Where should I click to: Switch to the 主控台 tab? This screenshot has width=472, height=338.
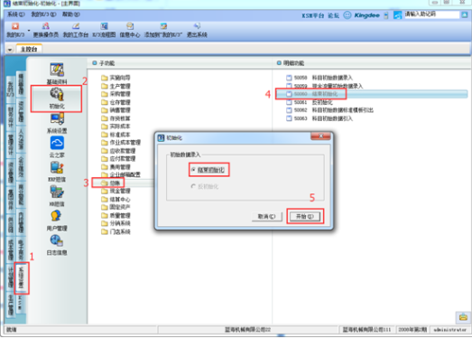click(29, 49)
